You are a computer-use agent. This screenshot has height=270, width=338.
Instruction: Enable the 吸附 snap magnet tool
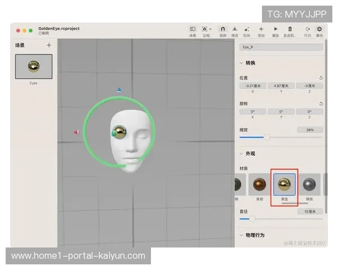pyautogui.click(x=223, y=29)
